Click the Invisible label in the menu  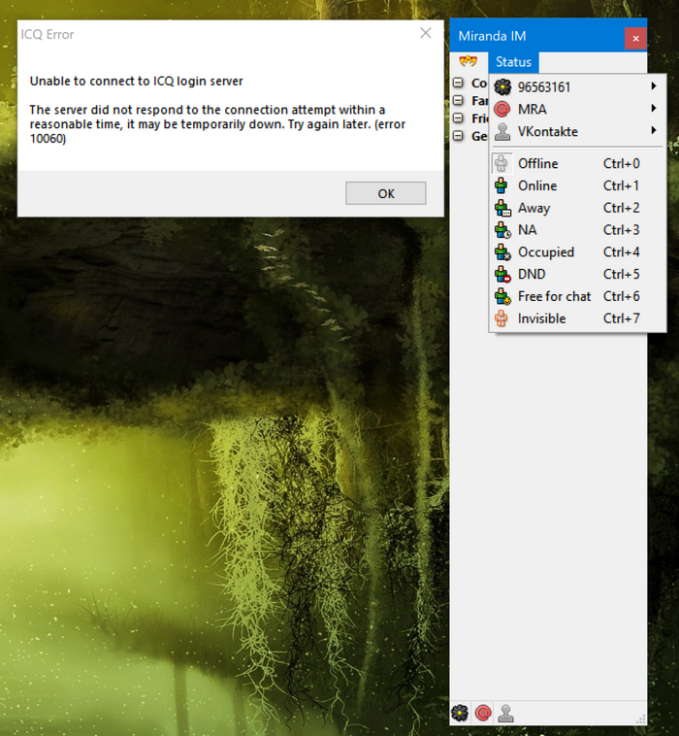pyautogui.click(x=541, y=318)
